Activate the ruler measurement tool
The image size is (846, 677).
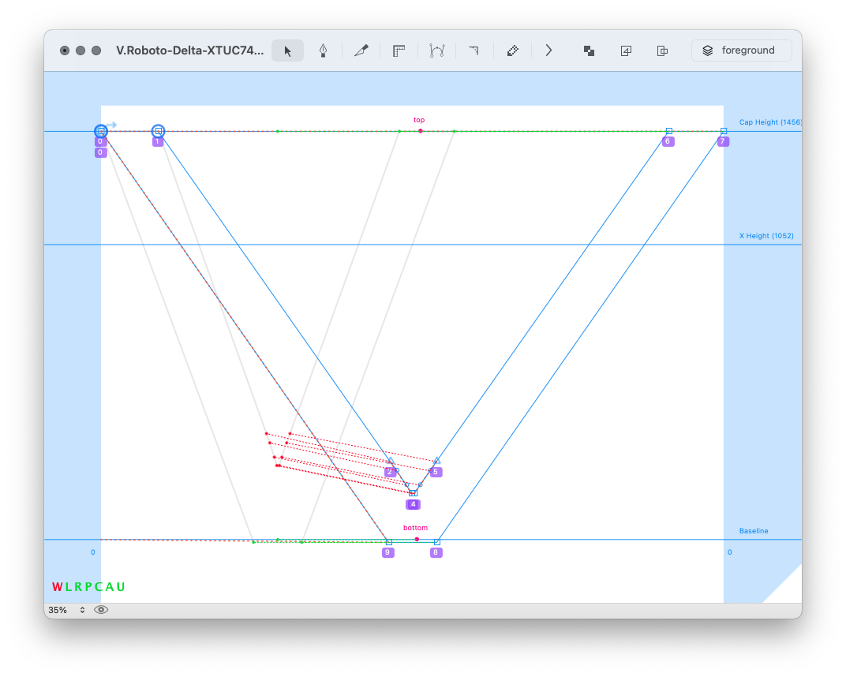pyautogui.click(x=399, y=50)
